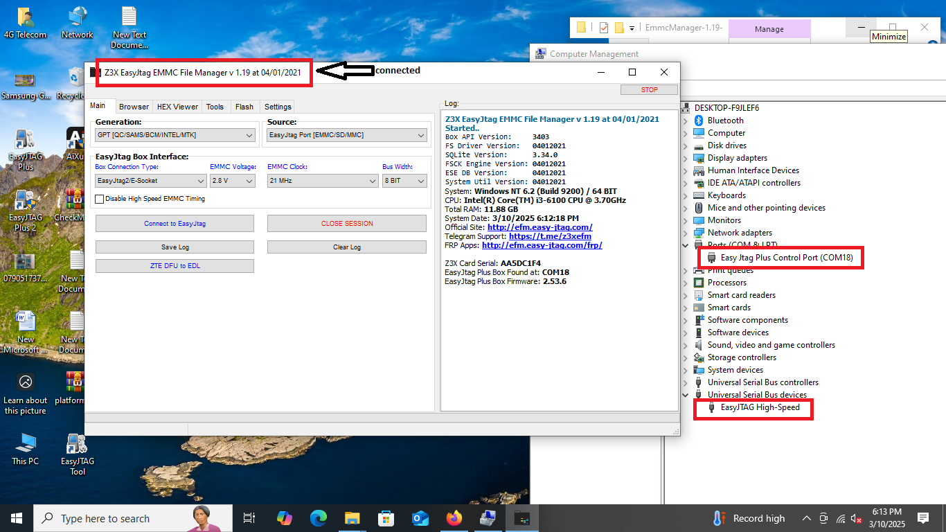Screen dimensions: 946x532
Task: Open the Source dropdown
Action: (347, 136)
